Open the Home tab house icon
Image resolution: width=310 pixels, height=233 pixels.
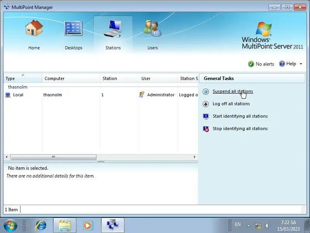34,28
